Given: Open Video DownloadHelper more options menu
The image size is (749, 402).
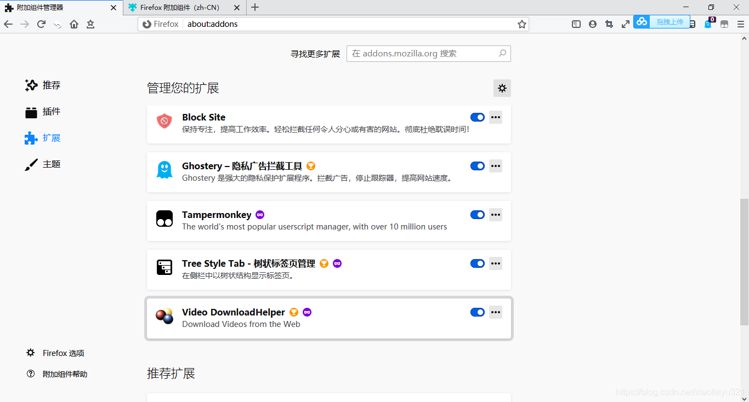Looking at the screenshot, I should [496, 312].
